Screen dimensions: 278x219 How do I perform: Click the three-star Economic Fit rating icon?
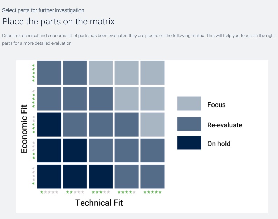click(x=33, y=125)
